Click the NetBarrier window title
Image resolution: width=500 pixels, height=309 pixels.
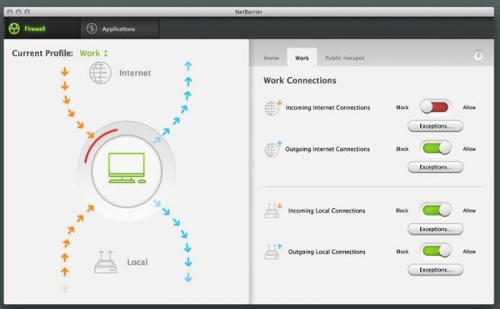249,12
